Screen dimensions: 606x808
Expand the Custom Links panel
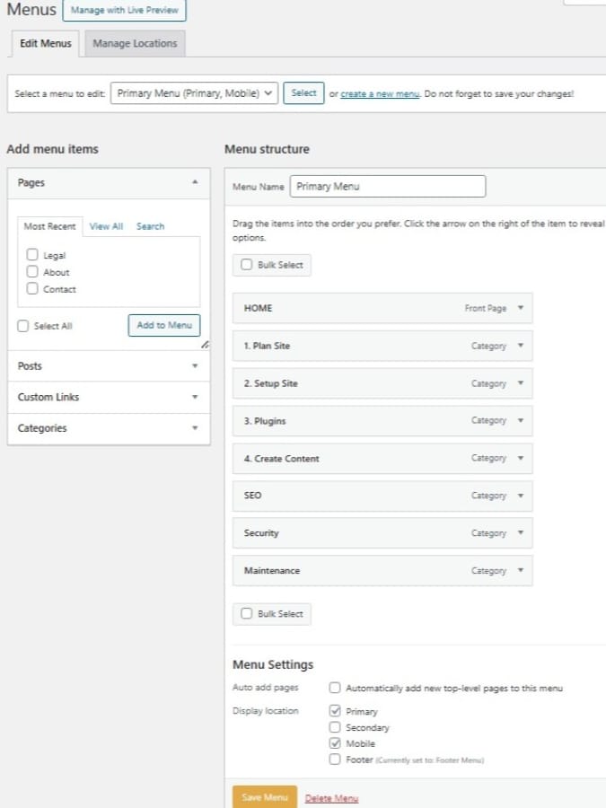tap(195, 397)
